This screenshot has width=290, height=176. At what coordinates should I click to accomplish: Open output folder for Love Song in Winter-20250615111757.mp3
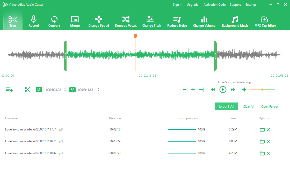(262, 129)
